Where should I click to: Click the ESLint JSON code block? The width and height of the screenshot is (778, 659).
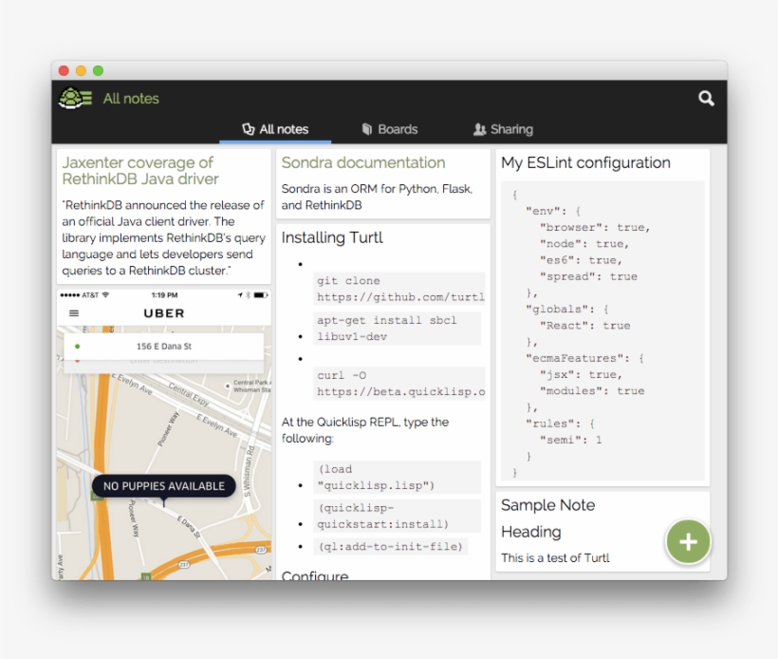(x=602, y=331)
